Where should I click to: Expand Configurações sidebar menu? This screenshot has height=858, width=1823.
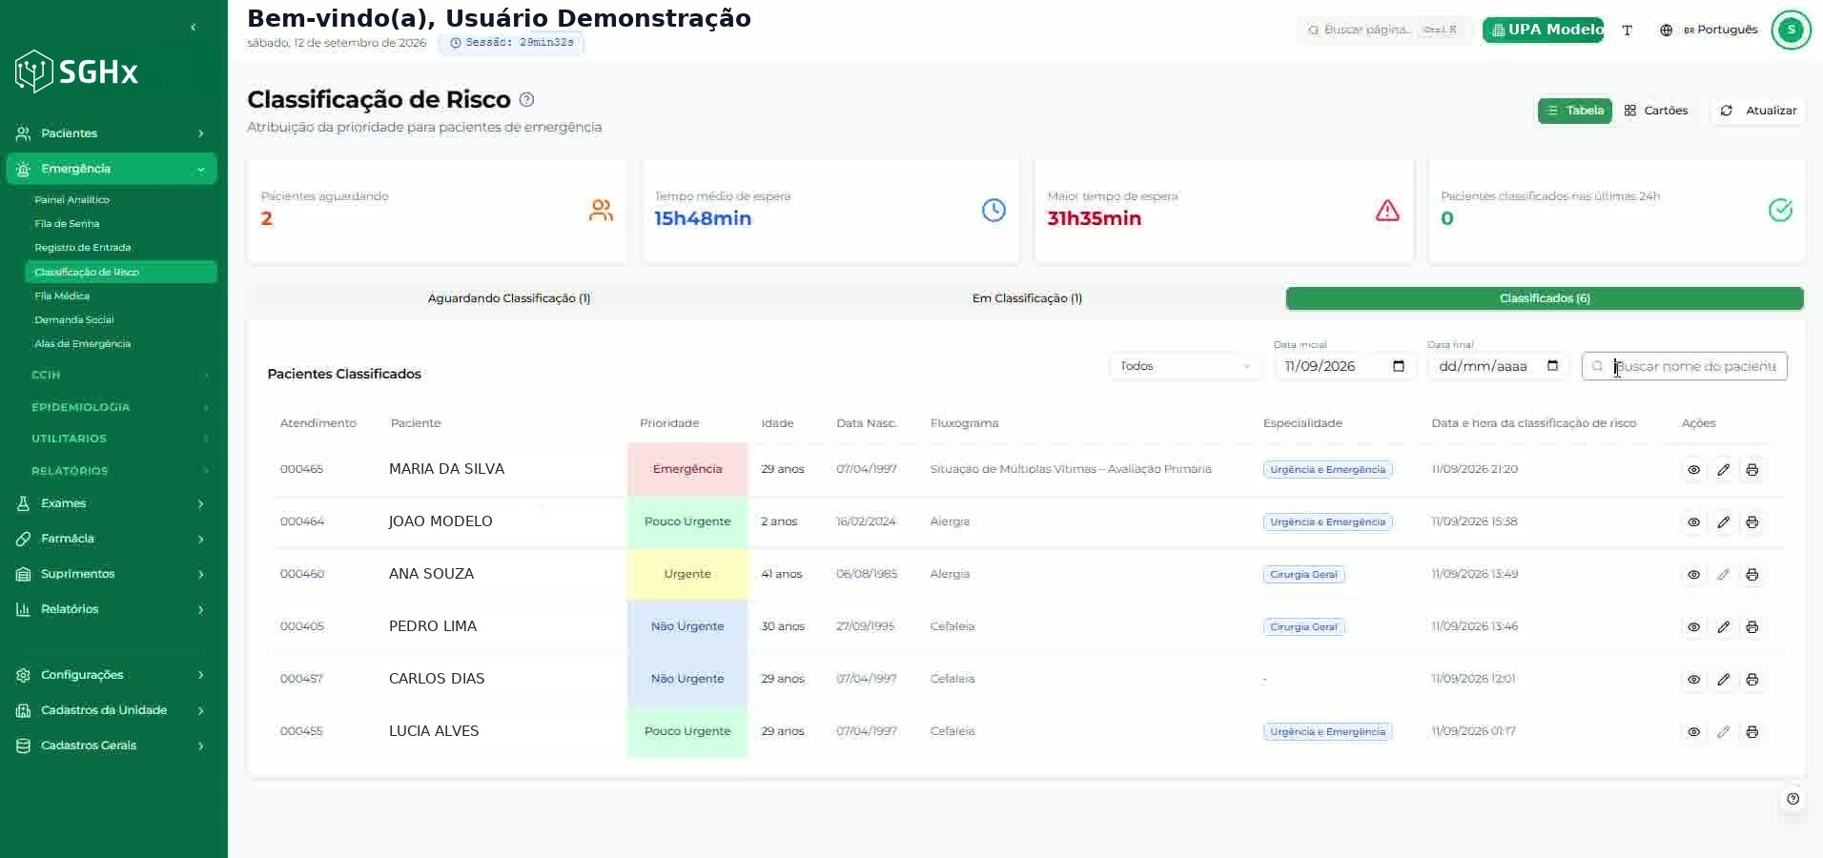112,675
